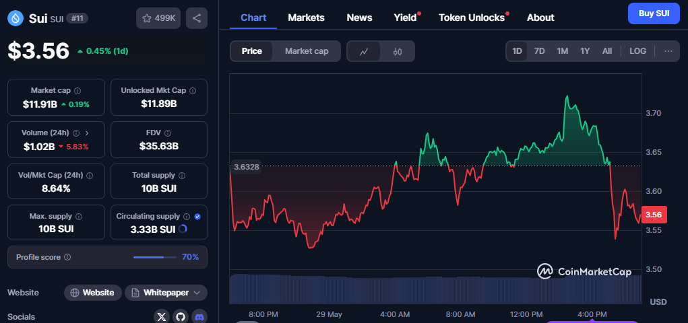The width and height of the screenshot is (688, 323).
Task: Set chart range to All
Action: coord(607,51)
